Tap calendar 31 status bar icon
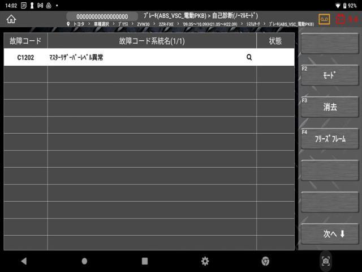362x272 pixels. pyautogui.click(x=24, y=5)
